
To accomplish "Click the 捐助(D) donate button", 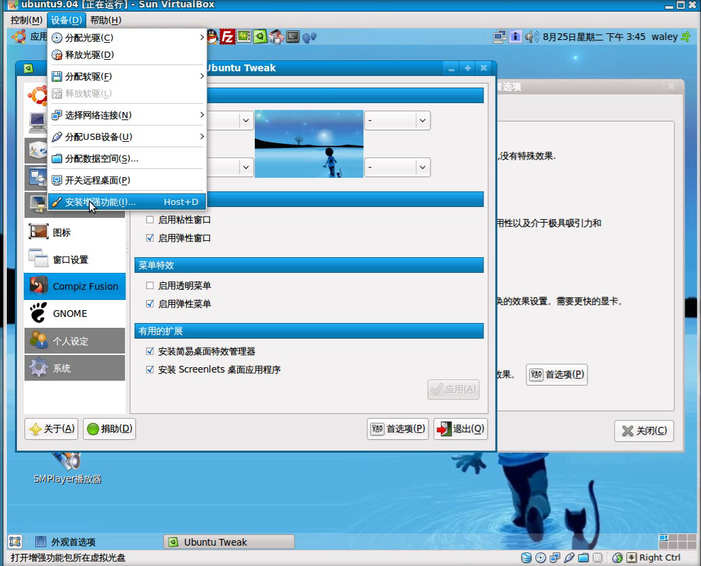I will pyautogui.click(x=109, y=429).
